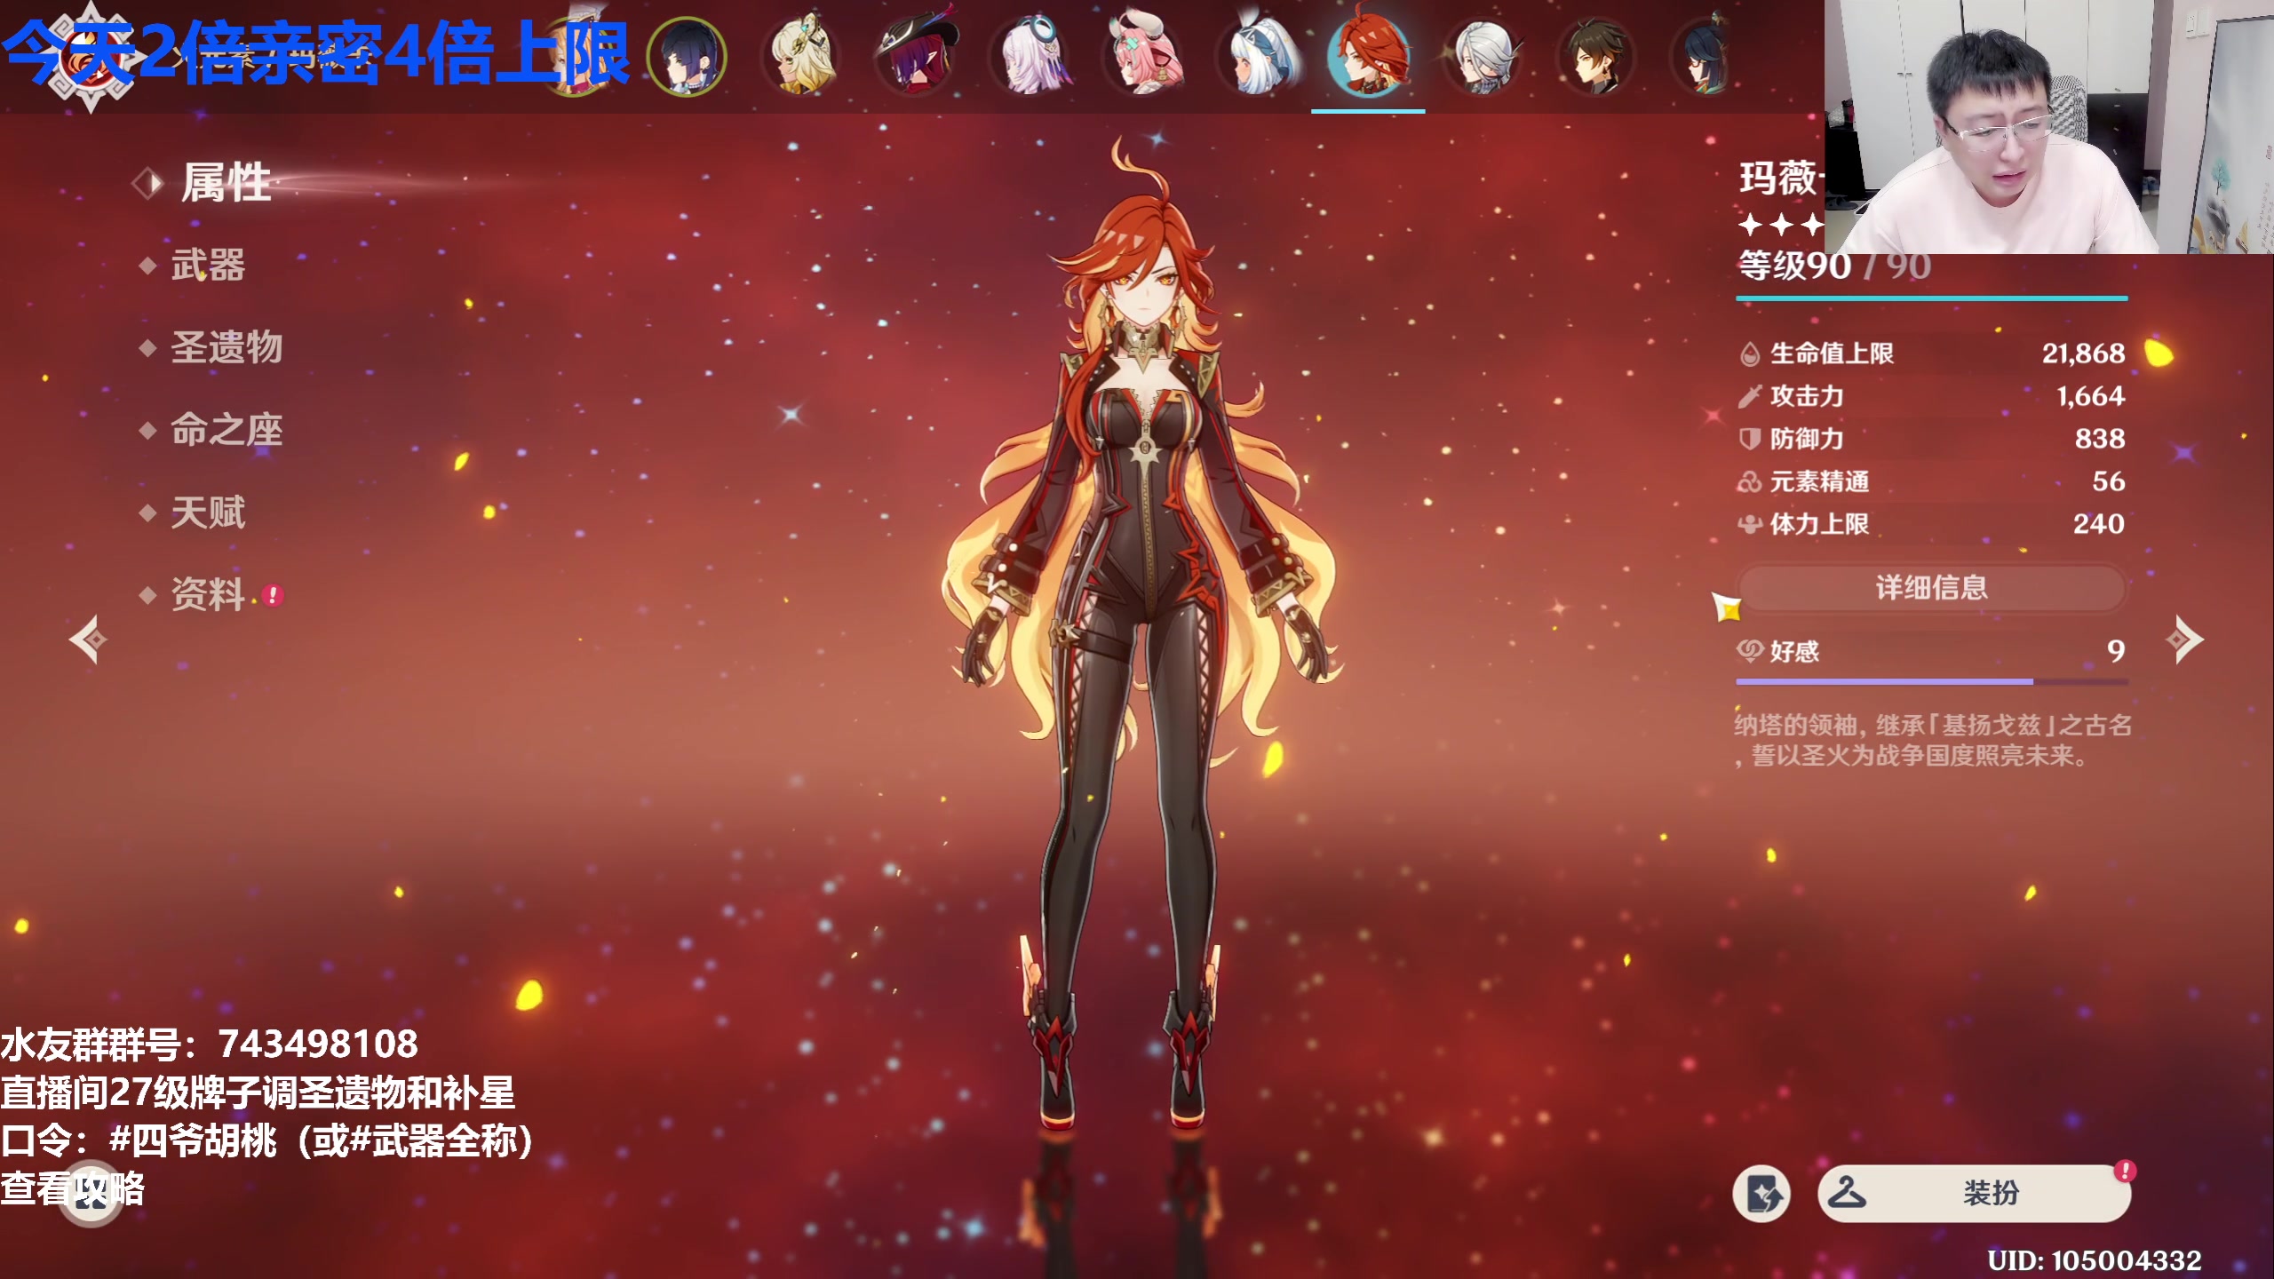
Task: Select the gray-haired character avatar
Action: click(1483, 57)
